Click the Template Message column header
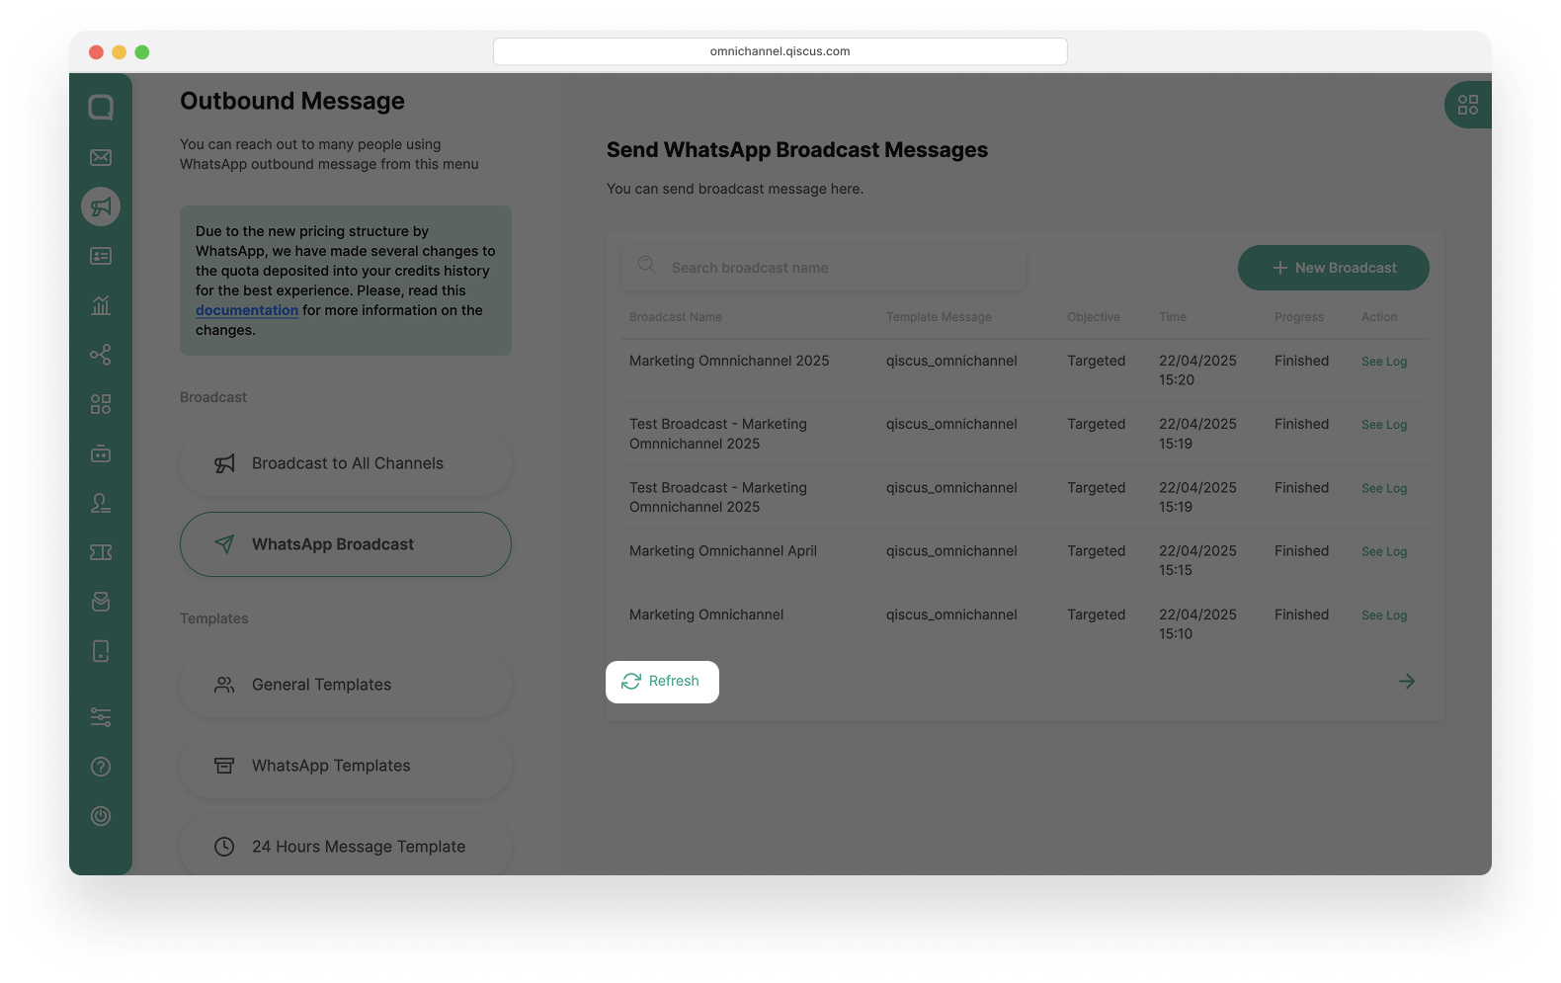 coord(939,317)
